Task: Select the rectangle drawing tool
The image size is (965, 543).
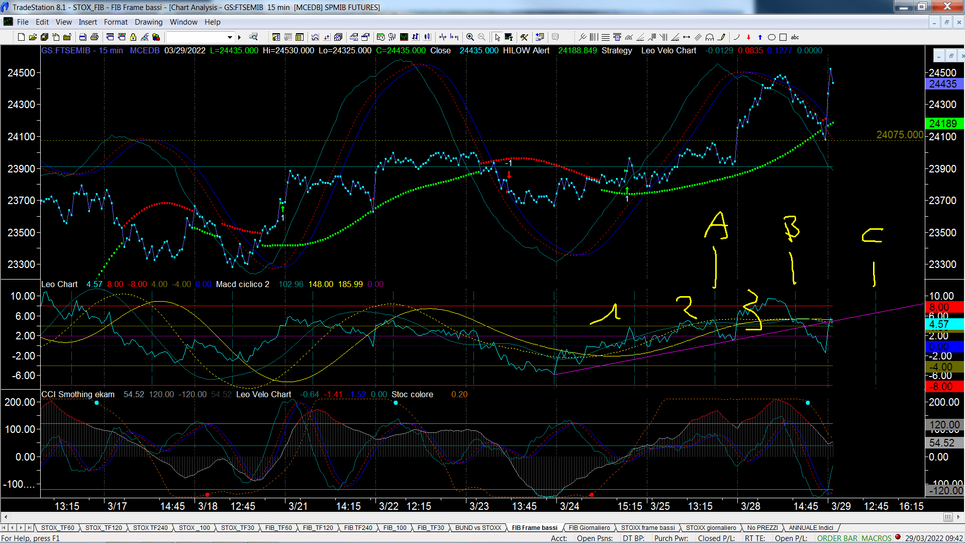Action: pyautogui.click(x=783, y=37)
